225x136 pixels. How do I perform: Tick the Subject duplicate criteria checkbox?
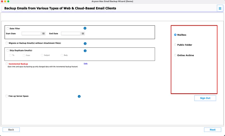(42, 55)
